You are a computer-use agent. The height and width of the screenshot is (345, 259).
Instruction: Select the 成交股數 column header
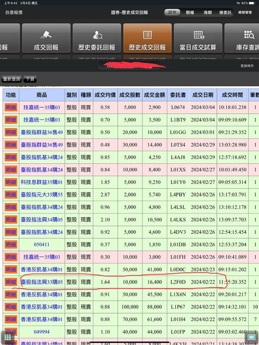point(130,95)
